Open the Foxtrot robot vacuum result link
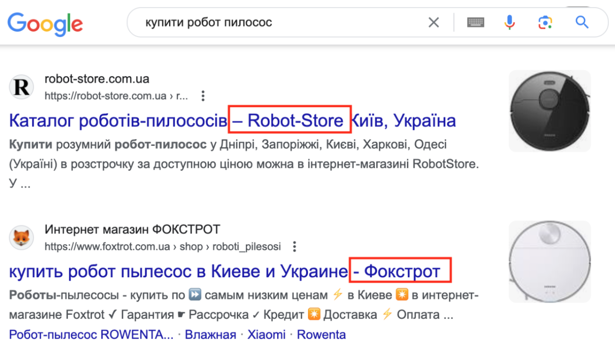The width and height of the screenshot is (615, 354). (178, 271)
